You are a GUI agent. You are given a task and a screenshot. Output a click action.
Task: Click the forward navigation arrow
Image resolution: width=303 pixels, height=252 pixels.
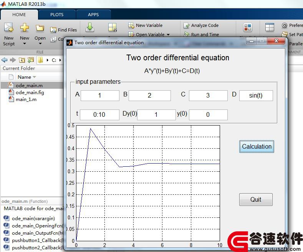13,60
